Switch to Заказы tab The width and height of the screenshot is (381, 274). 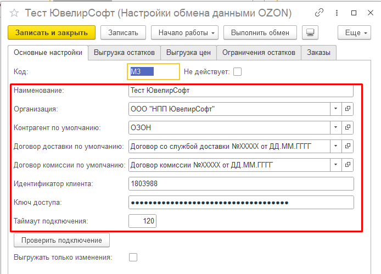point(318,53)
